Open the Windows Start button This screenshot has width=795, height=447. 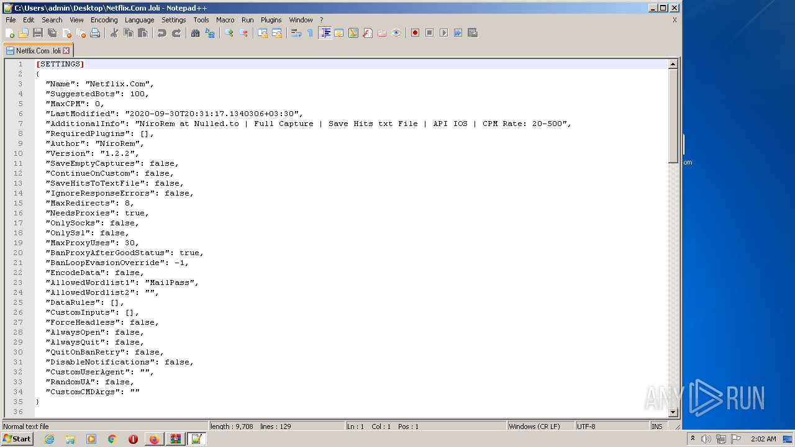17,439
